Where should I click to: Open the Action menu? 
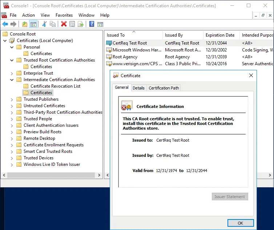point(28,15)
